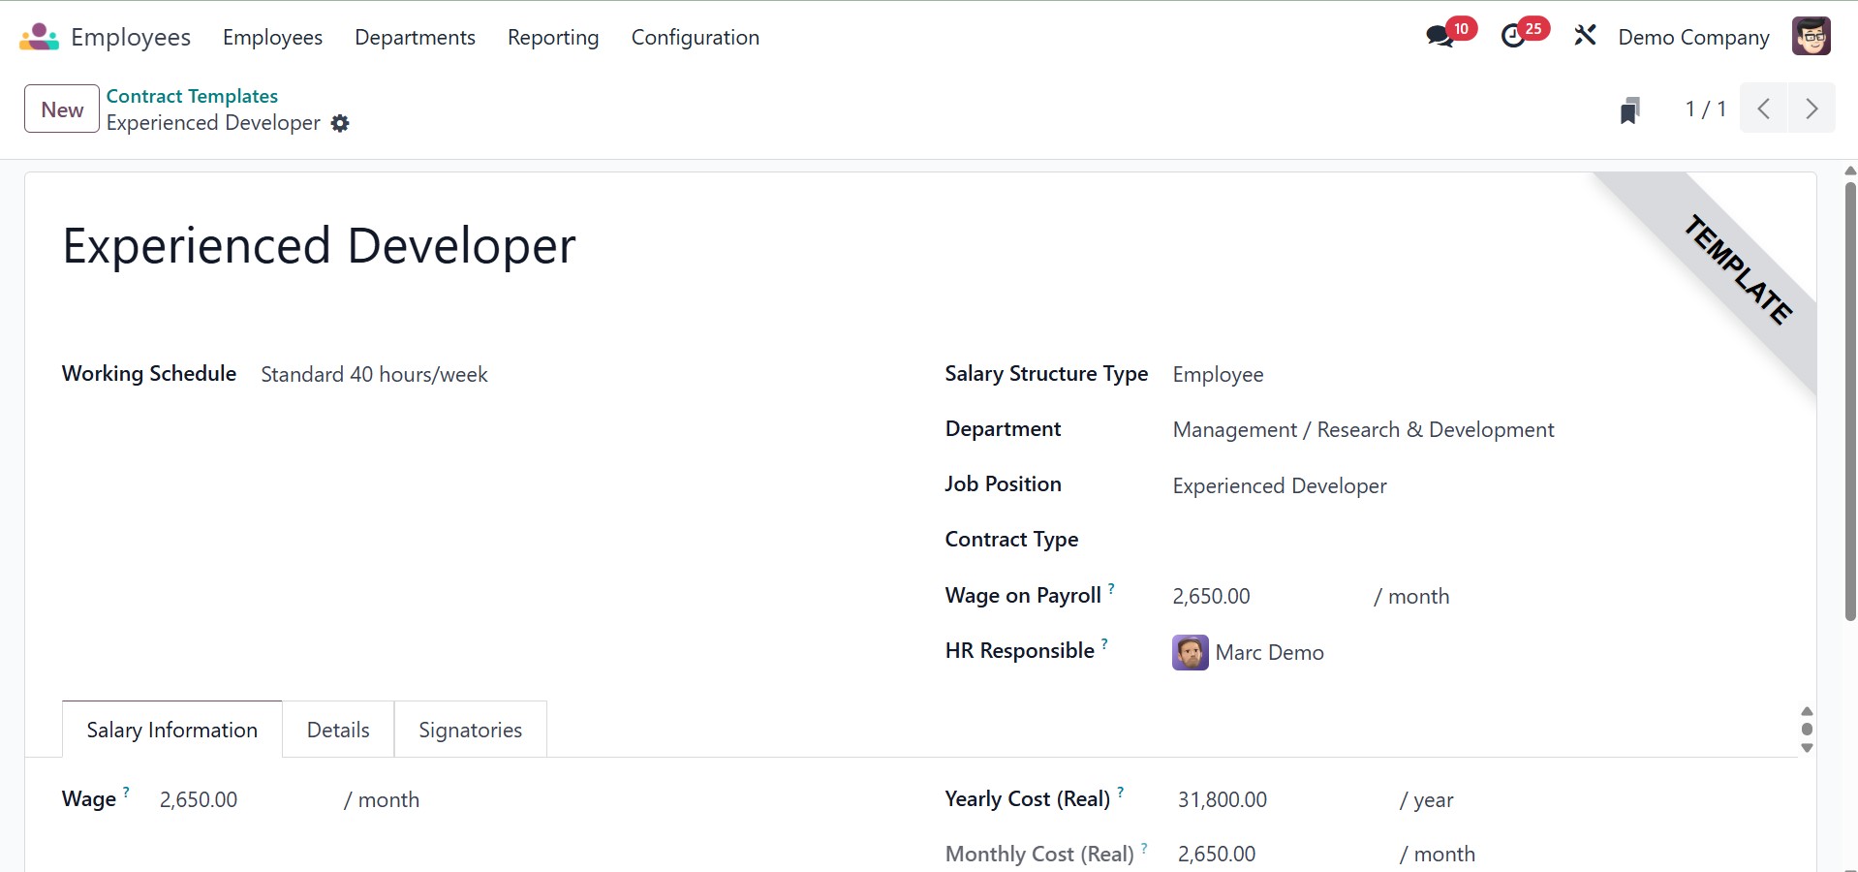The width and height of the screenshot is (1858, 872).
Task: Click the page vertical scrollbar
Action: tap(1849, 401)
